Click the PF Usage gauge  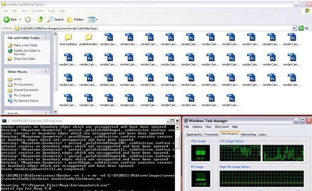pyautogui.click(x=201, y=179)
